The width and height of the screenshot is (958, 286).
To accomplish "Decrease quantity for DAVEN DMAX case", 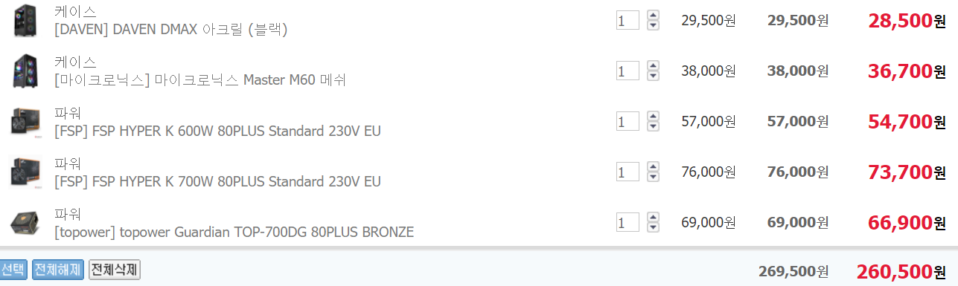I will (x=653, y=25).
